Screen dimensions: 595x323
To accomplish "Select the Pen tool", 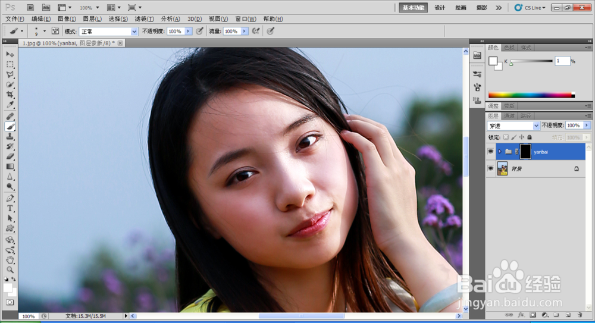I will coord(10,198).
